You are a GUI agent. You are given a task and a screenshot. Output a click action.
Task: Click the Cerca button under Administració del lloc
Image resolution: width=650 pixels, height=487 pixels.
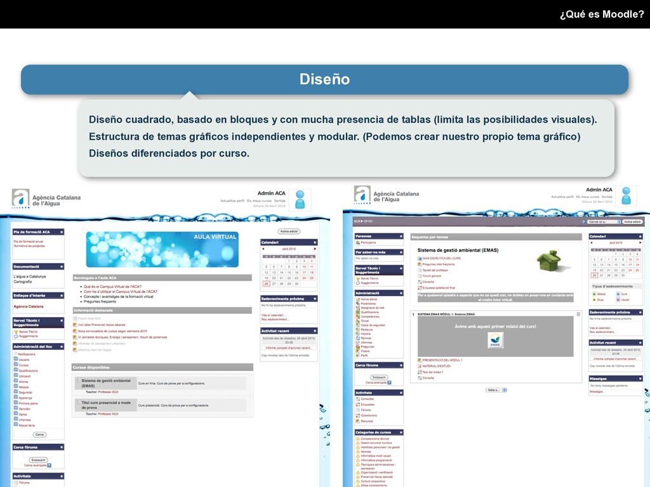39,434
